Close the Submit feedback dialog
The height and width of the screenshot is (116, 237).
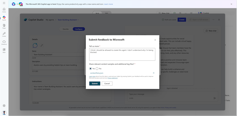pyautogui.click(x=155, y=40)
